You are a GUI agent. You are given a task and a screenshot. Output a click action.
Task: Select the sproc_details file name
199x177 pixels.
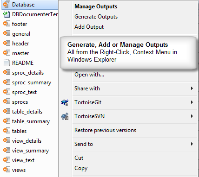click(28, 73)
